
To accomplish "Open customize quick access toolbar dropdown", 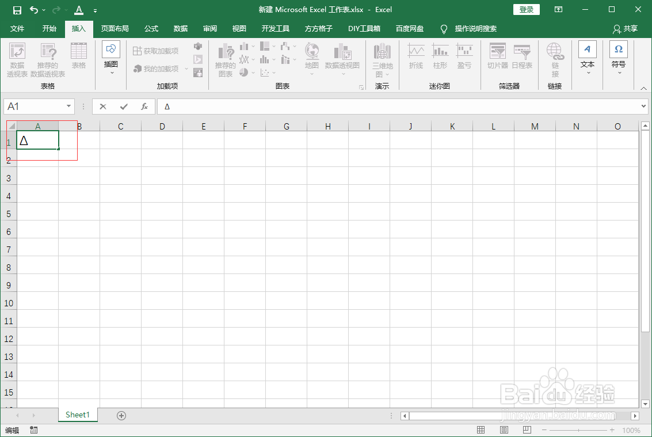I will point(95,10).
